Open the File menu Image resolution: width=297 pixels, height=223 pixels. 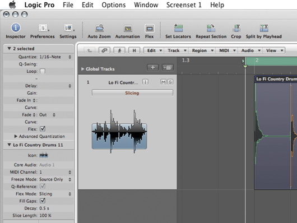[68, 4]
